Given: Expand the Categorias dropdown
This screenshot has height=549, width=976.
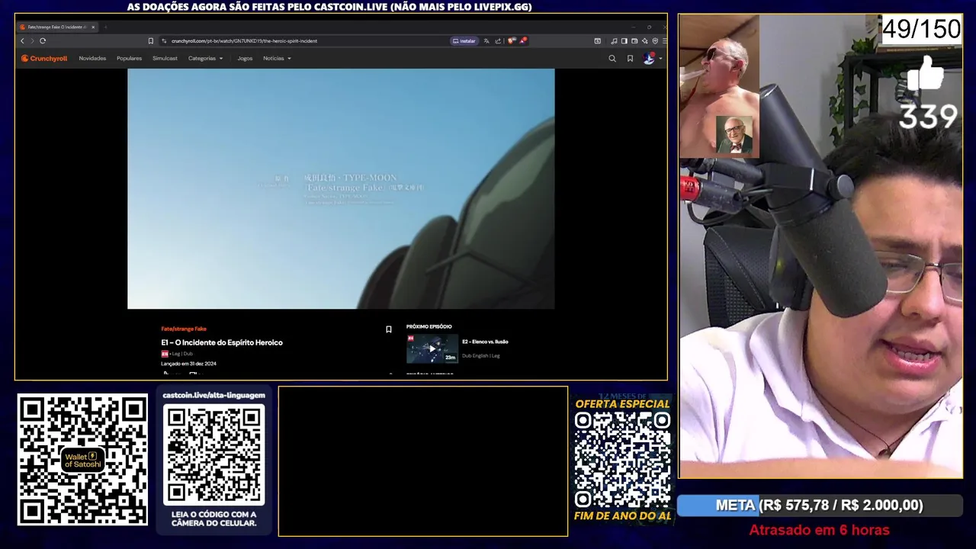Looking at the screenshot, I should pos(205,58).
